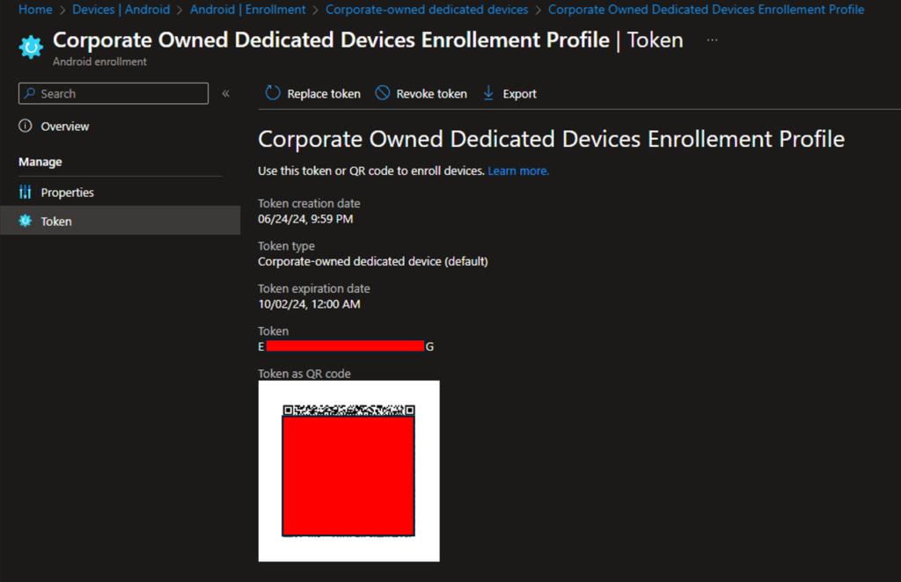
Task: Select the Token menu item
Action: click(120, 221)
